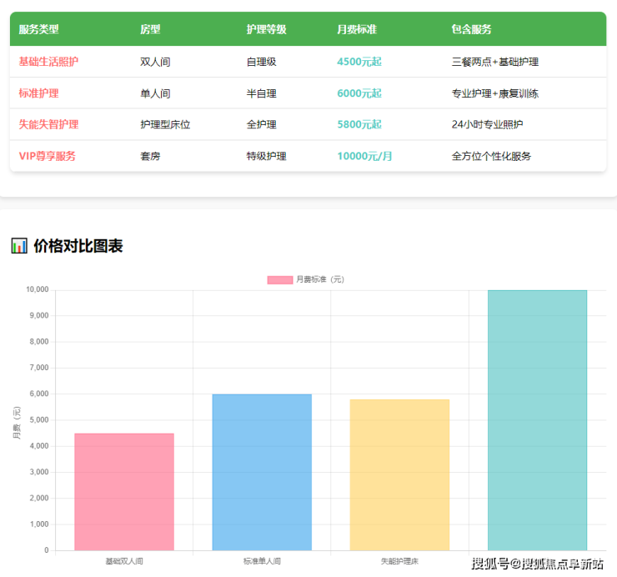Select the yellow 失能护理床 bar
617x577 pixels.
pyautogui.click(x=399, y=475)
